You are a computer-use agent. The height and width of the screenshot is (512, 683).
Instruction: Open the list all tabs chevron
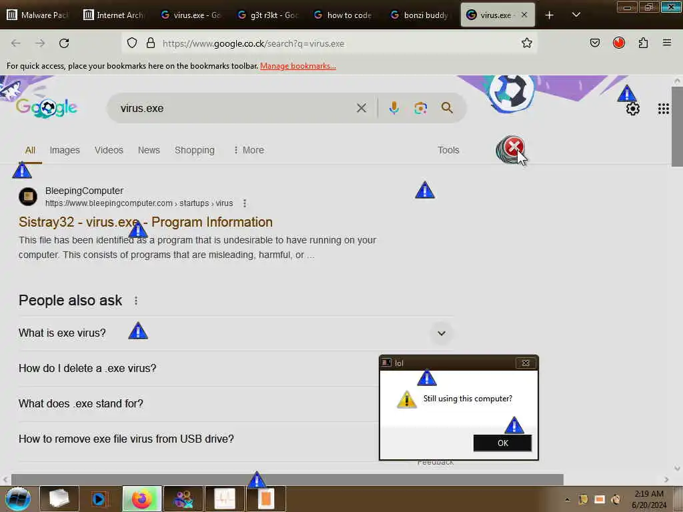[x=576, y=15]
